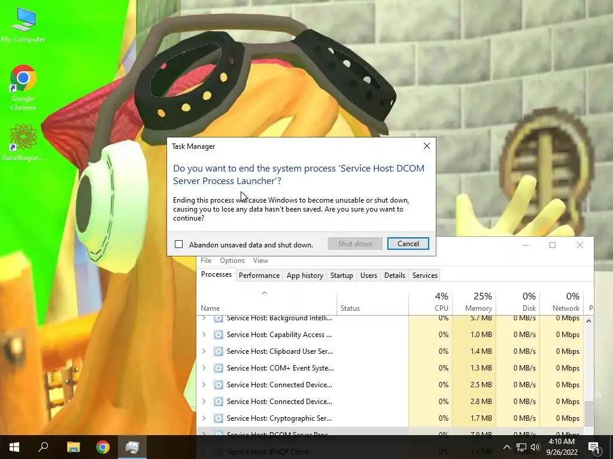Open My Computer desktop icon
This screenshot has width=613, height=459.
pyautogui.click(x=23, y=25)
